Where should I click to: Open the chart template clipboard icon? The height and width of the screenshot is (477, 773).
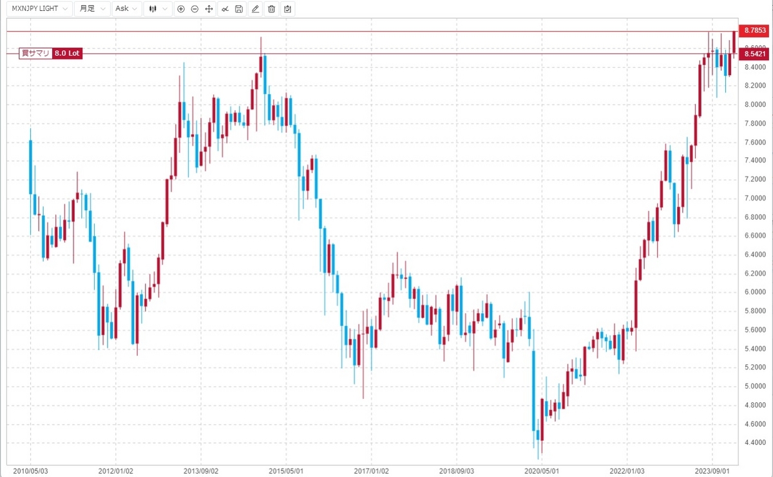[x=287, y=9]
